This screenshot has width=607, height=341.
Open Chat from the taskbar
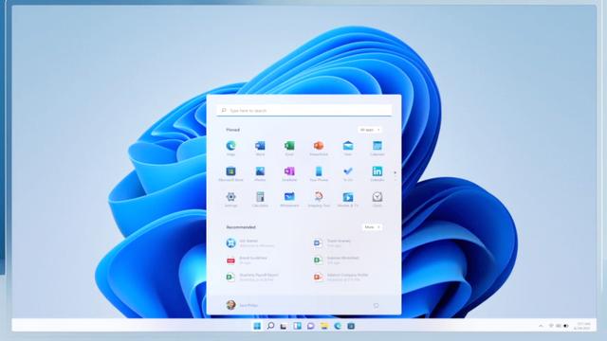310,326
